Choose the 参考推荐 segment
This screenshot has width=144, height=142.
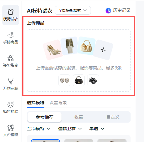(44, 117)
